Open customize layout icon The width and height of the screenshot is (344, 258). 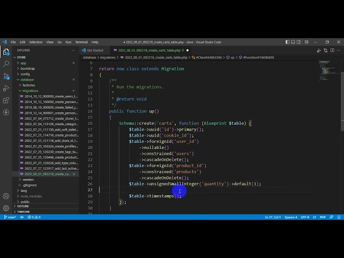click(307, 42)
